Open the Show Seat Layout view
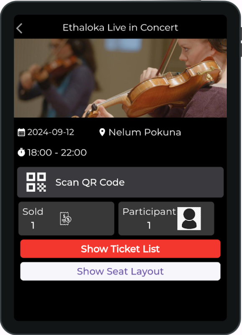242x335 pixels. (x=120, y=271)
